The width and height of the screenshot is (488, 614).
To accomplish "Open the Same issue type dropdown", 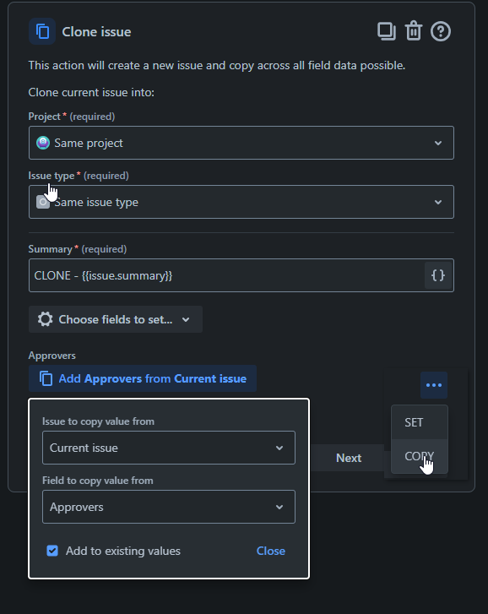I will pos(241,202).
